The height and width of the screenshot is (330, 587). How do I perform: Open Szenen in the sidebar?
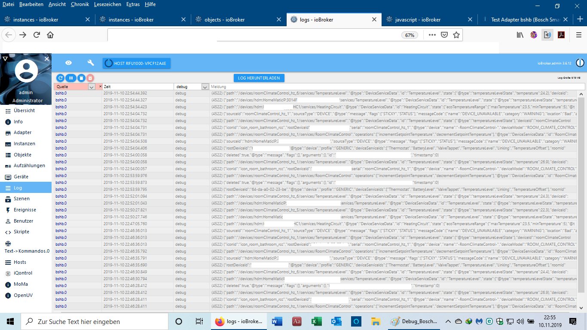(26, 199)
